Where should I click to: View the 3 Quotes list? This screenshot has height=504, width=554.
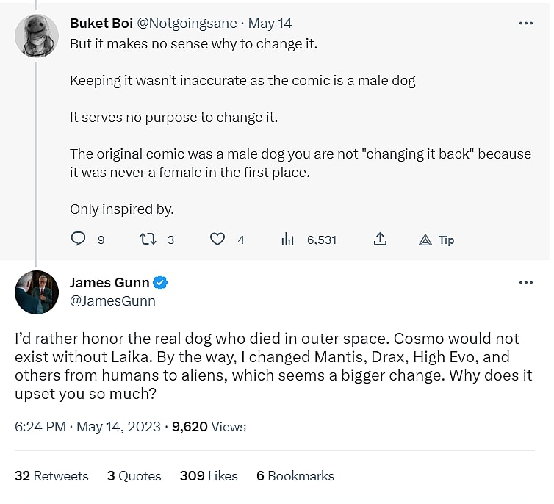(x=134, y=476)
